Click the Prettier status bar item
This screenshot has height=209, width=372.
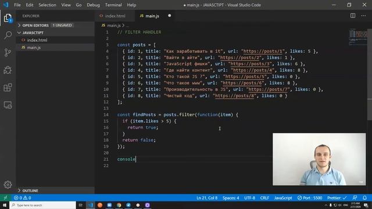337,197
